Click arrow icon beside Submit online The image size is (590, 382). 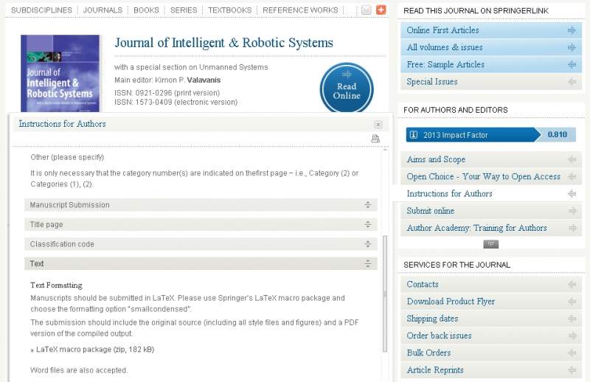pyautogui.click(x=572, y=211)
